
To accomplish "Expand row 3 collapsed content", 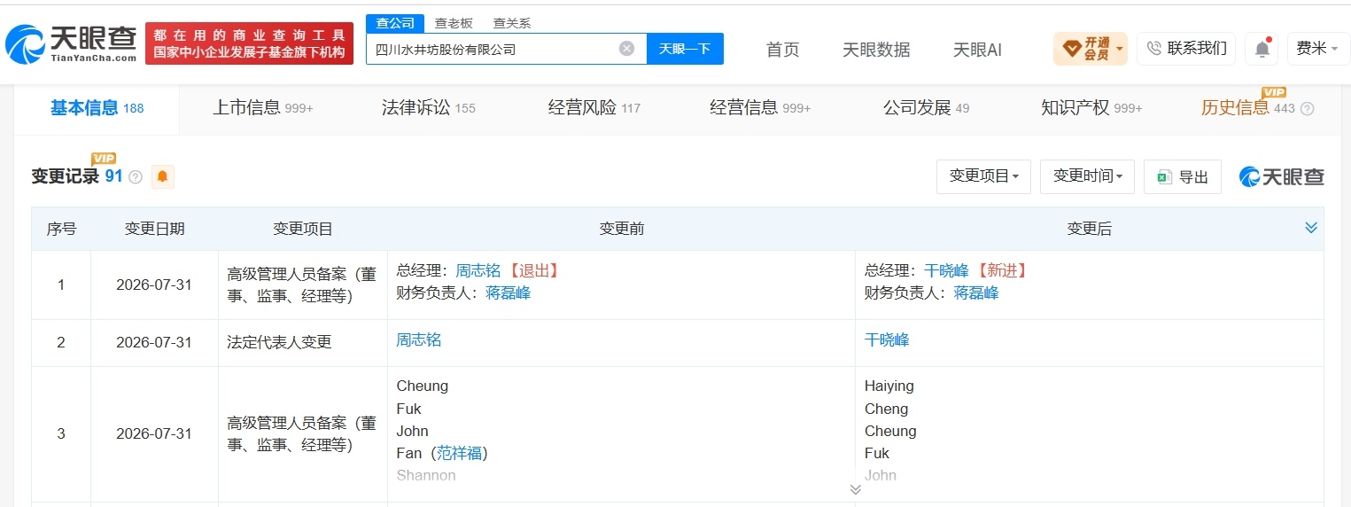I will [x=855, y=489].
